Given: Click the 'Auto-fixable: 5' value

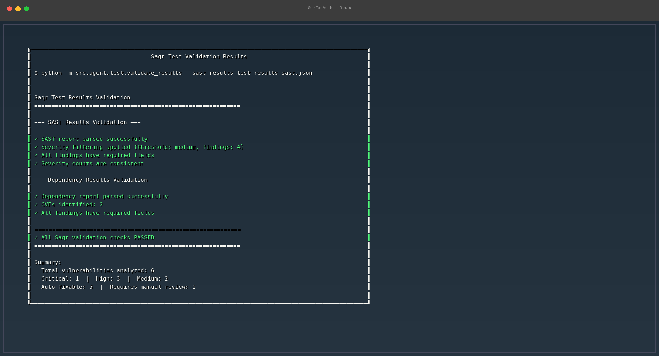Looking at the screenshot, I should 67,287.
